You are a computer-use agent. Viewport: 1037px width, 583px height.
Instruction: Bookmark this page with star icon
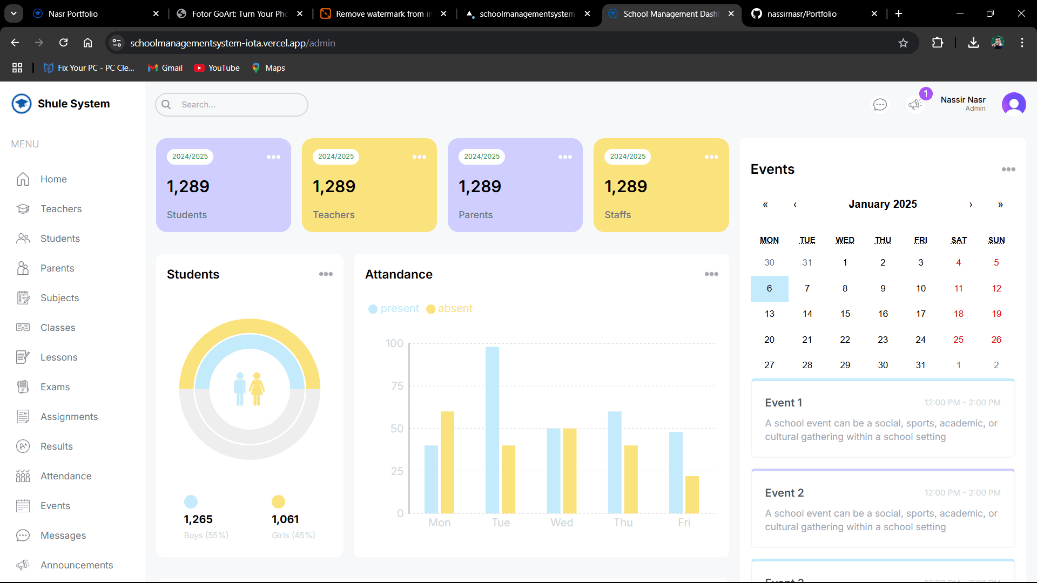point(903,43)
